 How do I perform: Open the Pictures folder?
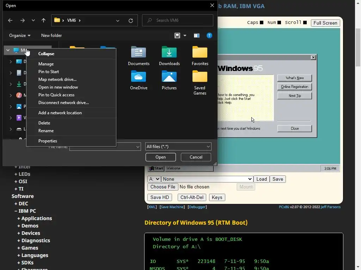coord(169,81)
